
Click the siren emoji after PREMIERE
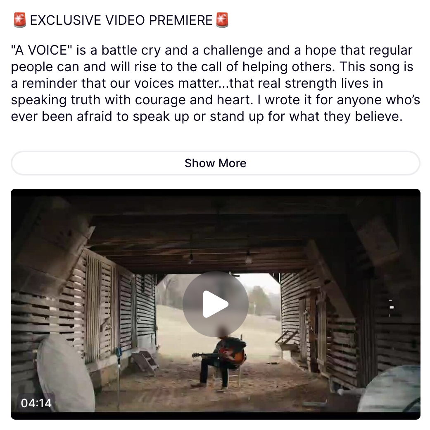click(222, 20)
